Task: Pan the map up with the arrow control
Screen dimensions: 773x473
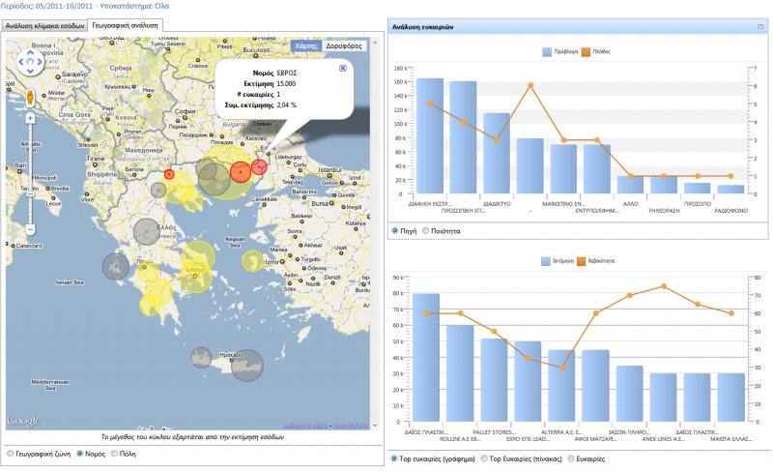Action: point(30,52)
